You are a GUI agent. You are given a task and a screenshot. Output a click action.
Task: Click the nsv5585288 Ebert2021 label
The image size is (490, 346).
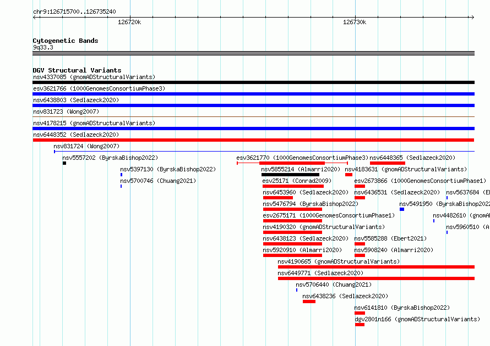(391, 238)
